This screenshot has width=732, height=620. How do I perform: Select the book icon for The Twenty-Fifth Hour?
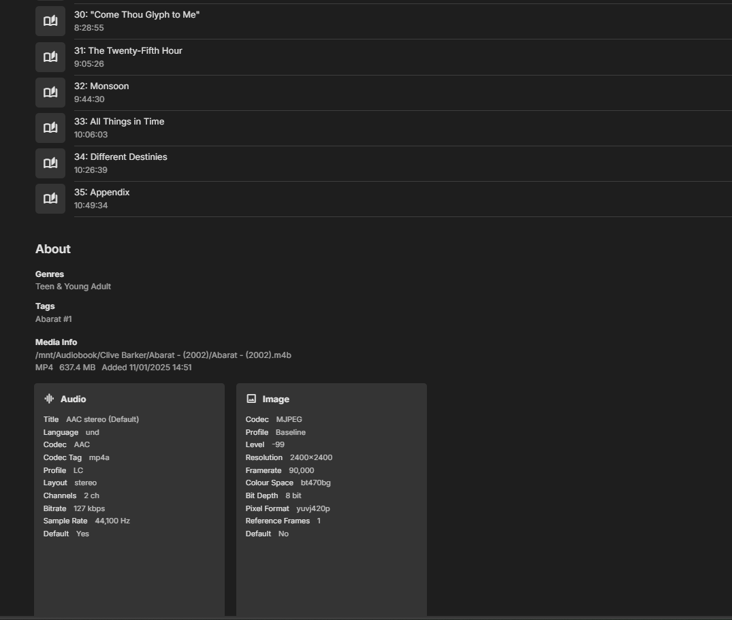coord(50,56)
